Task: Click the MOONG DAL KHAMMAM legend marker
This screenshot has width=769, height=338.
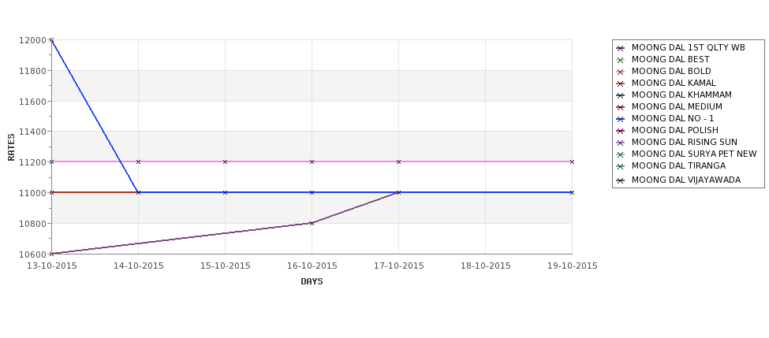Action: pos(621,95)
